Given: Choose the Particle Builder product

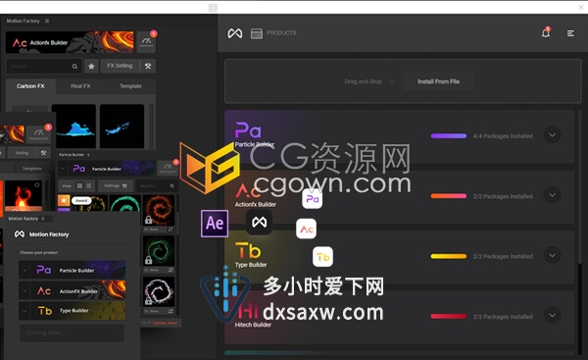Looking at the screenshot, I should pos(77,270).
